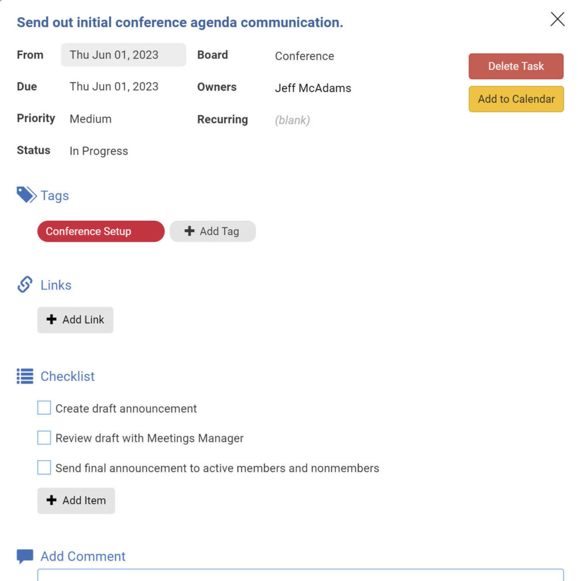Click the Checklist list icon

[25, 376]
